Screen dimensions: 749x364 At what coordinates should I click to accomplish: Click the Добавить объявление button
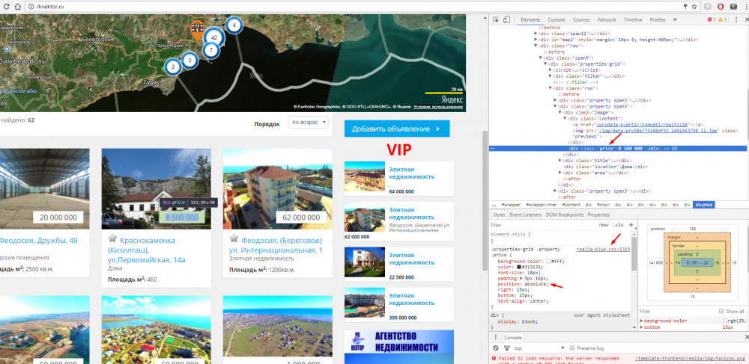point(397,129)
